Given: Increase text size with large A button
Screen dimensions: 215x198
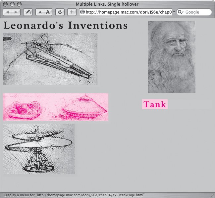Looking at the screenshot, I should pyautogui.click(x=48, y=12).
